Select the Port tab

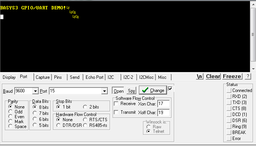pos(24,77)
